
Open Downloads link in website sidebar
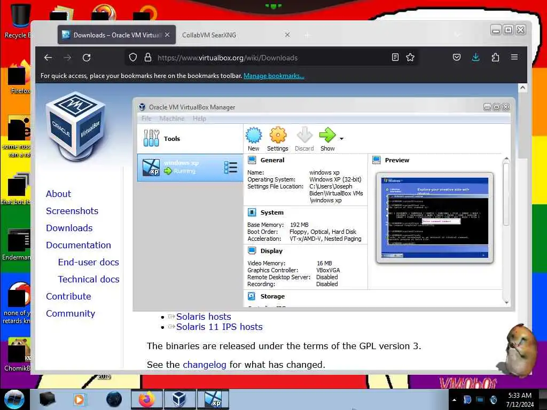click(x=69, y=228)
